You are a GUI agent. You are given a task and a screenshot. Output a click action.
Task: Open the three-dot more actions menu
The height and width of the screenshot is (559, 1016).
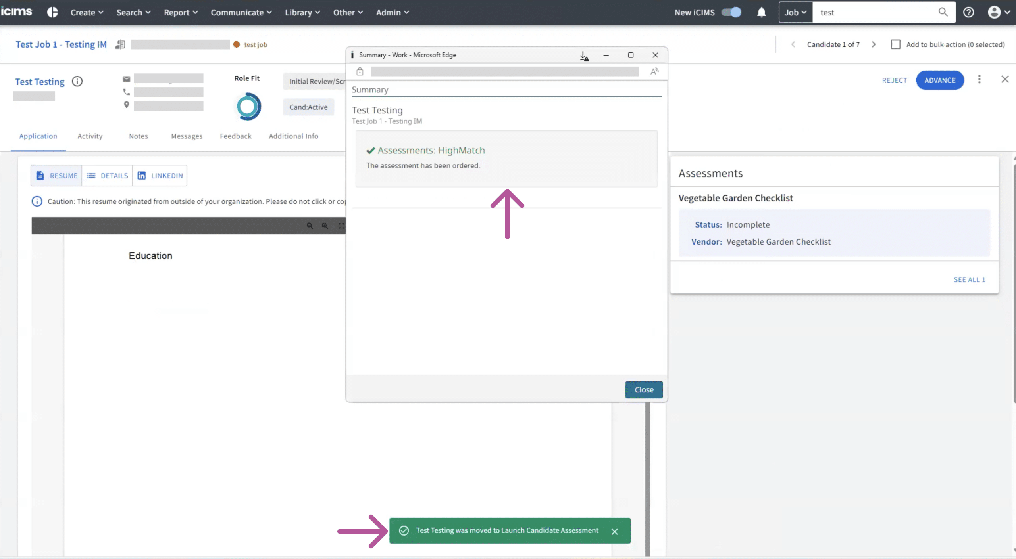click(979, 80)
